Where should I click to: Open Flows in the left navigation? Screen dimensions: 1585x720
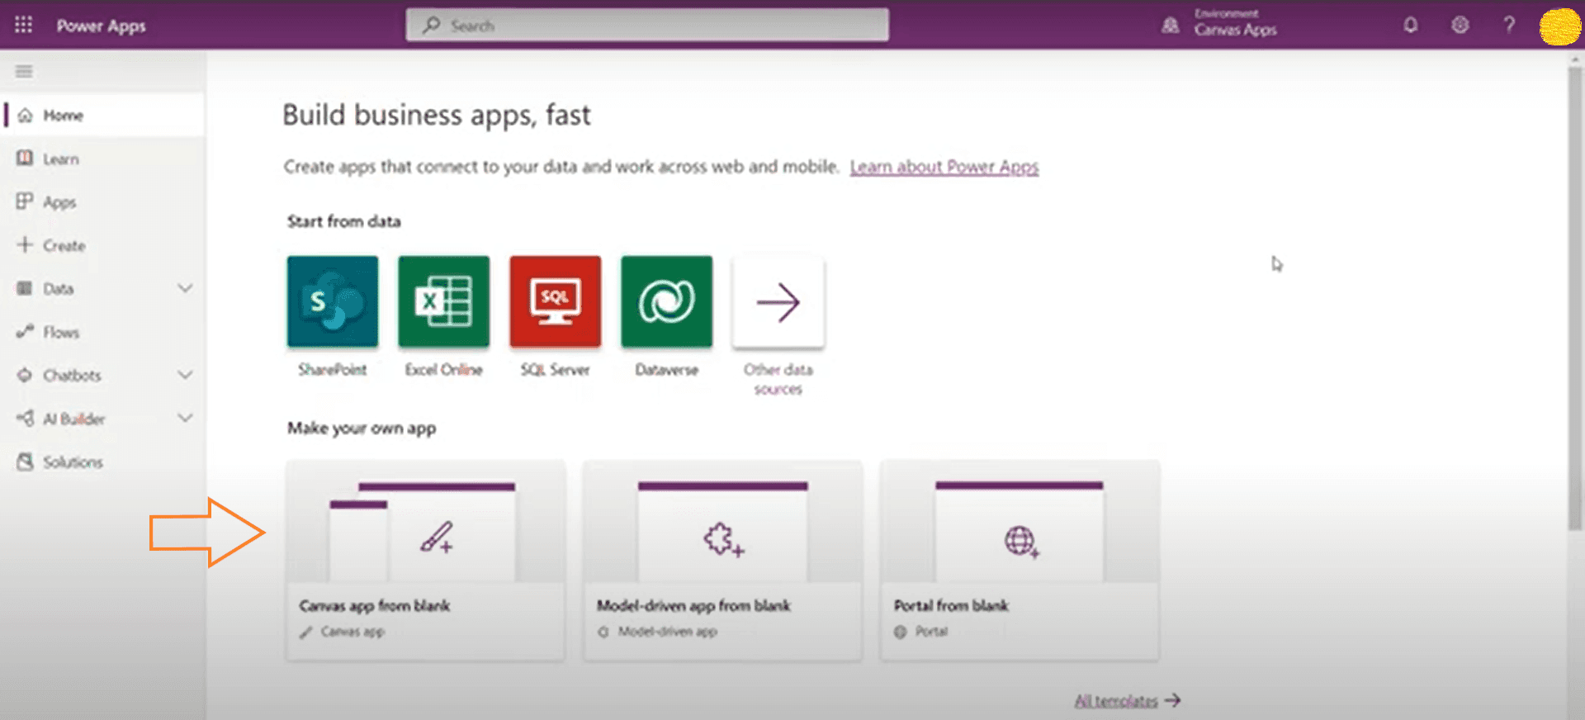pyautogui.click(x=61, y=332)
